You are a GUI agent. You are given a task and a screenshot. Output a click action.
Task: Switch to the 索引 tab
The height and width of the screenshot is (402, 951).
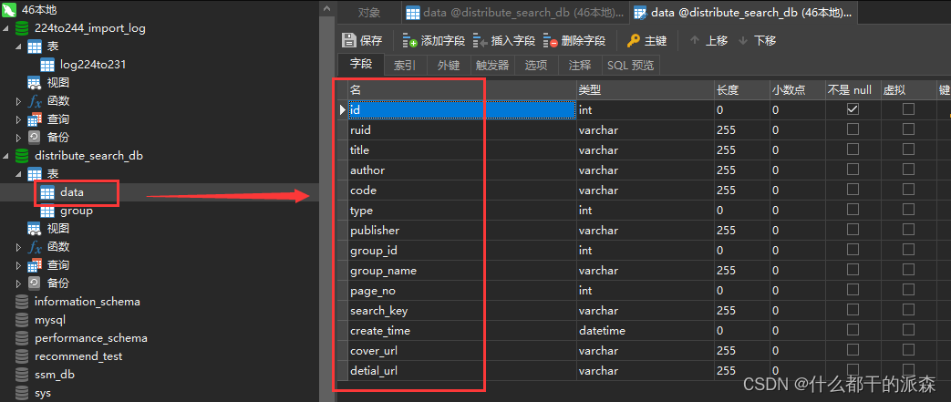(405, 65)
